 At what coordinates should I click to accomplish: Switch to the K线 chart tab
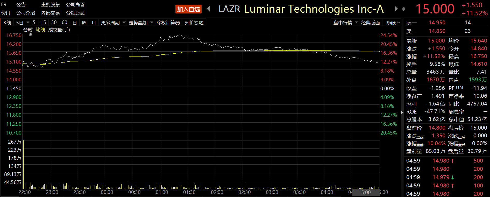7,23
